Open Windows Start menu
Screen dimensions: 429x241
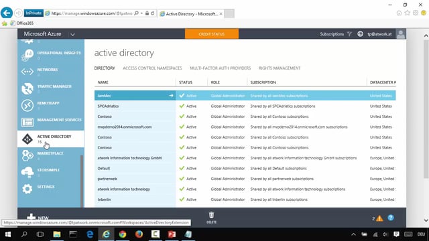click(8, 234)
